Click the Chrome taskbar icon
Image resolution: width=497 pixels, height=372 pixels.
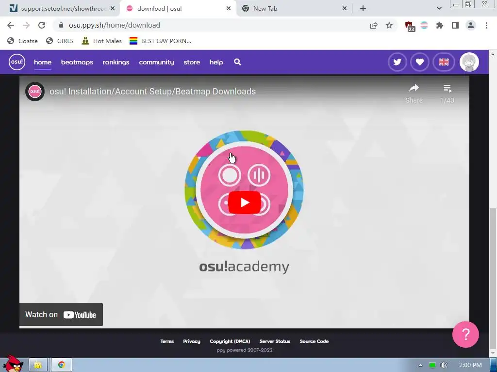click(62, 365)
